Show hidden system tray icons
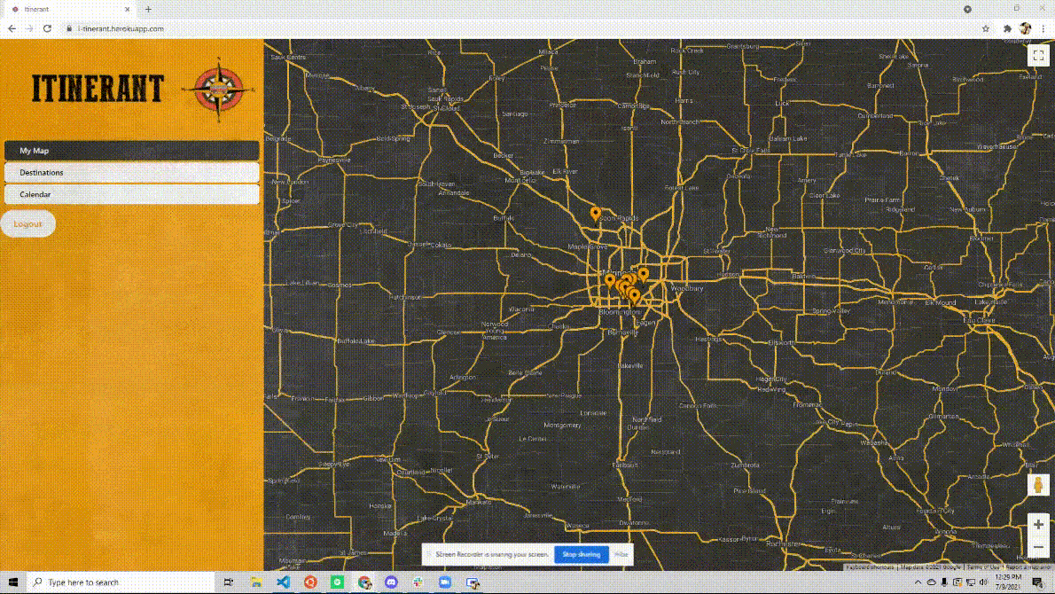 click(918, 582)
